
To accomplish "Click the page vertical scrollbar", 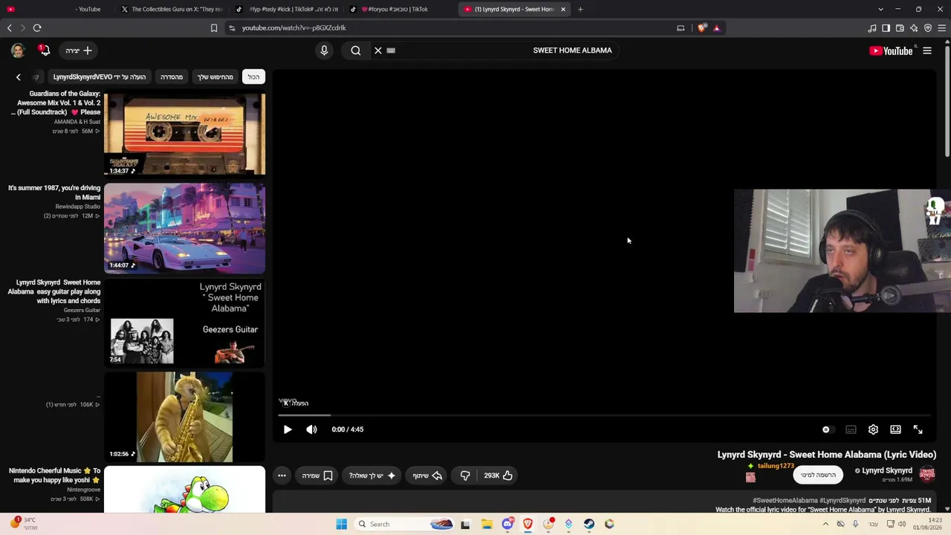I will (x=947, y=100).
